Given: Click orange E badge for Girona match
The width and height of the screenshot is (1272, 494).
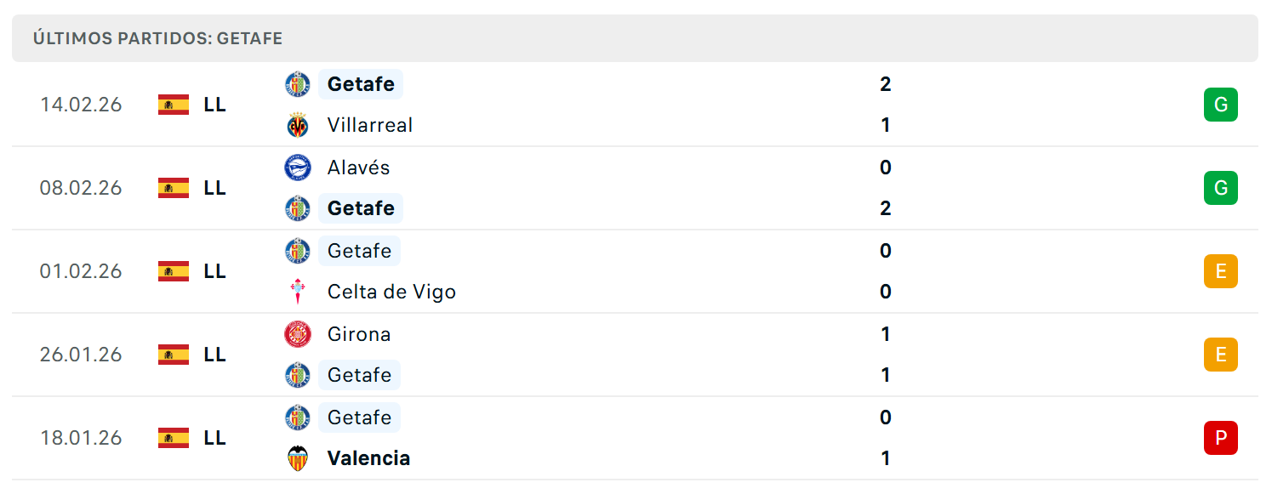Looking at the screenshot, I should [1221, 355].
